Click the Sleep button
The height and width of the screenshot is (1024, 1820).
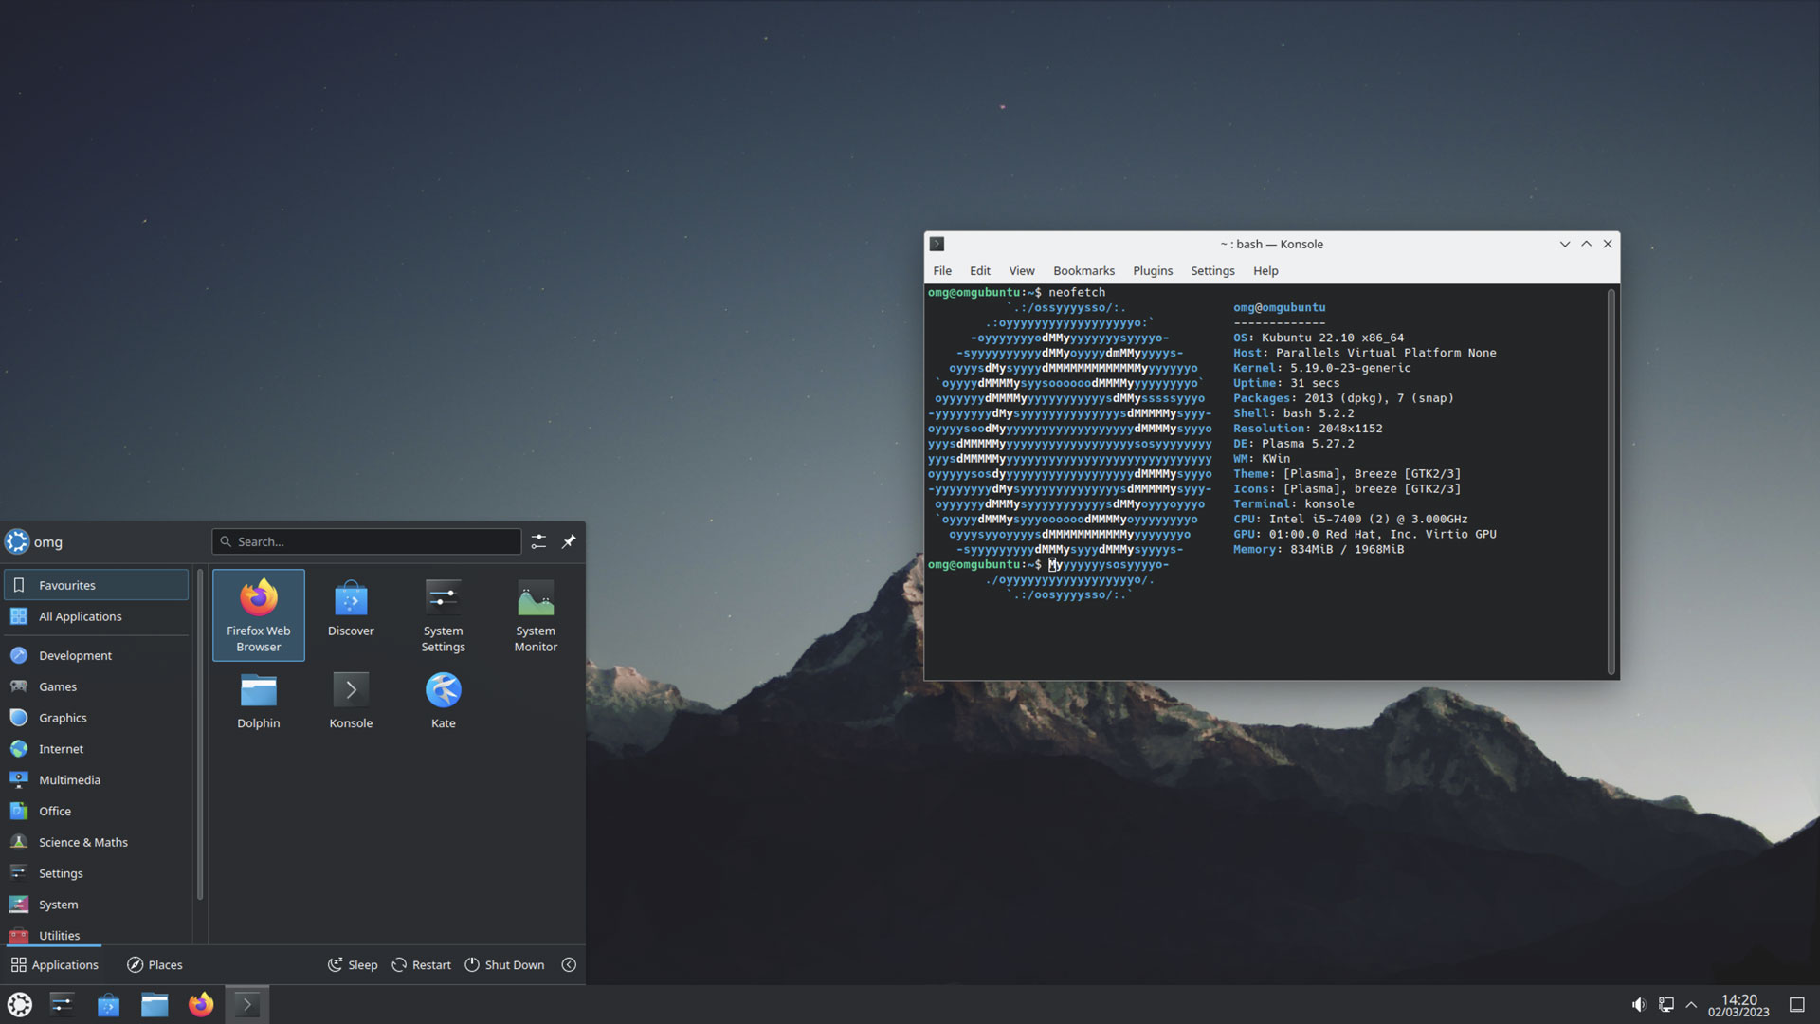(x=353, y=964)
